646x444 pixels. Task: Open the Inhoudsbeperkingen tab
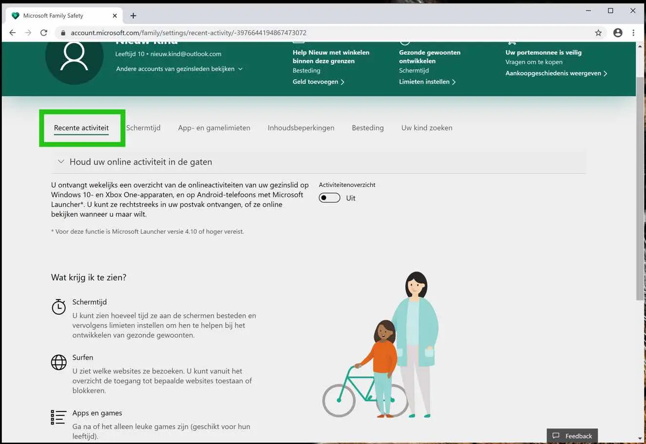[301, 128]
